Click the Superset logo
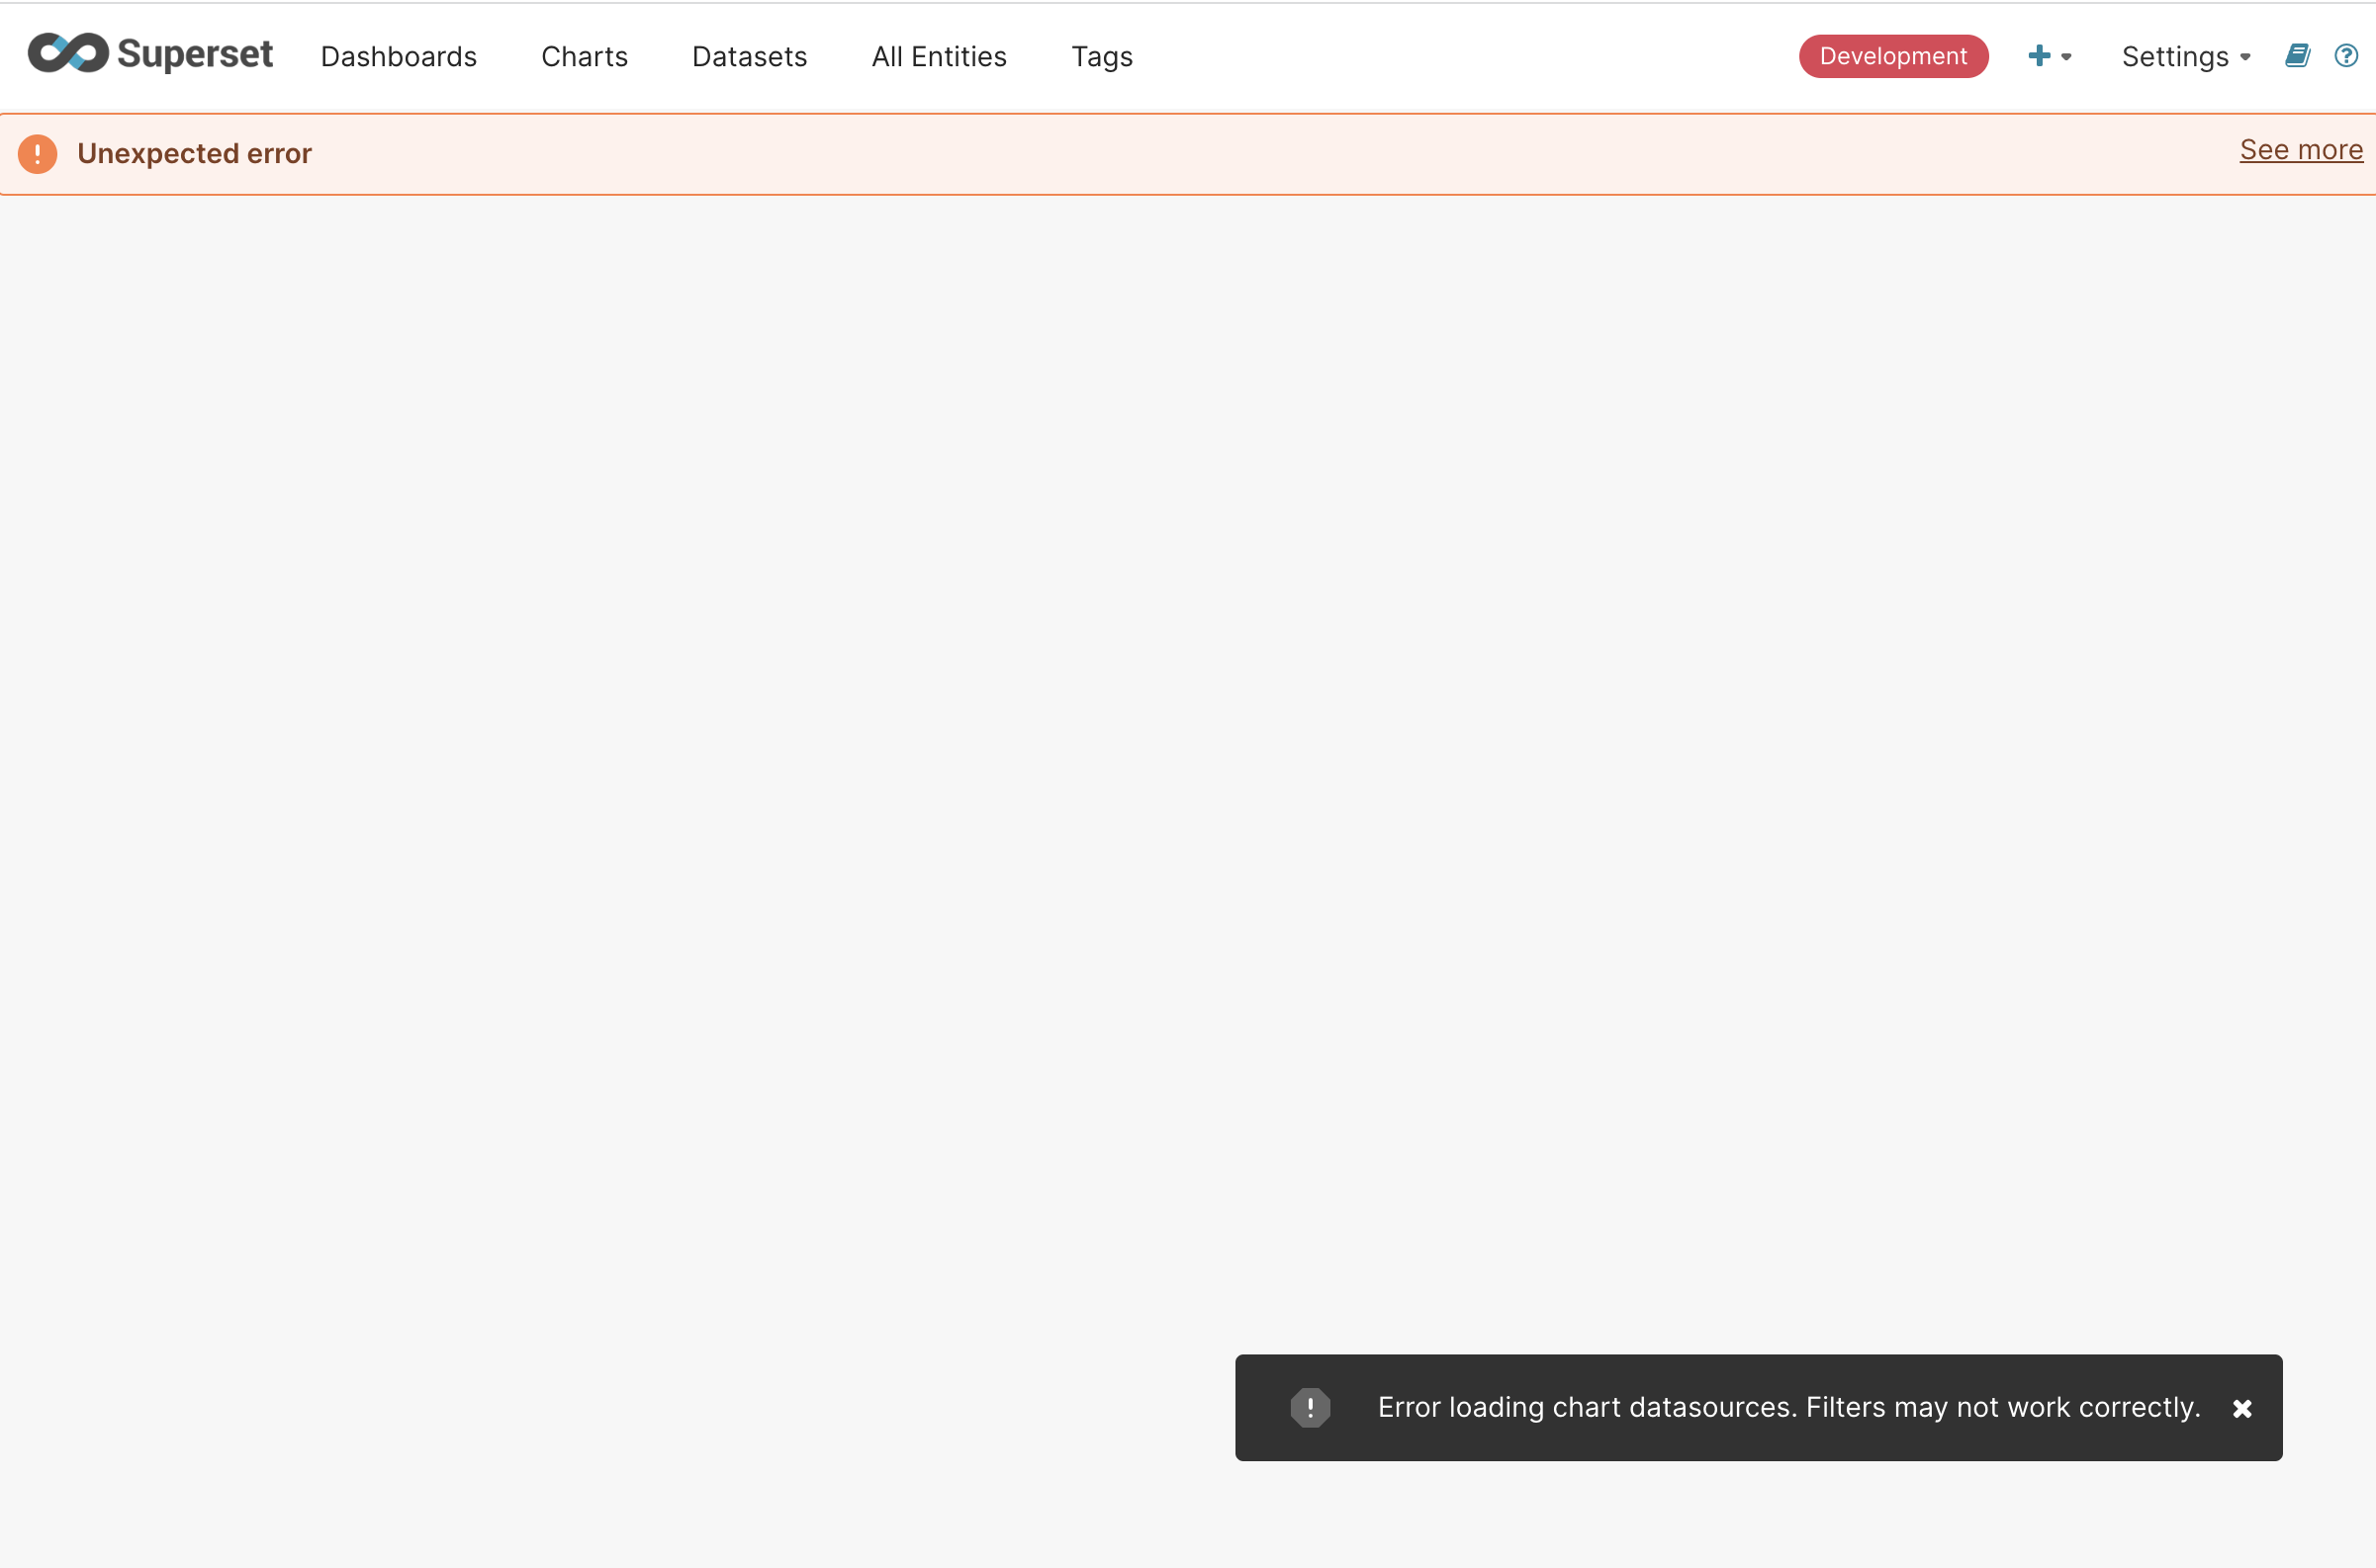The image size is (2376, 1568). 150,54
